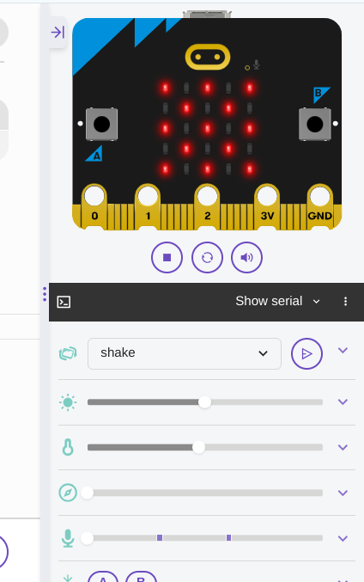
Task: Click the terminal serial icon
Action: click(64, 302)
